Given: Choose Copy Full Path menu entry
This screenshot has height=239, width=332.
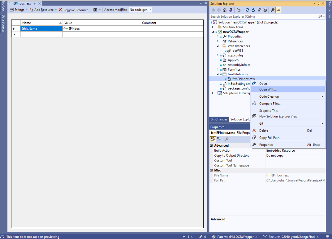Looking at the screenshot, I should point(288,138).
